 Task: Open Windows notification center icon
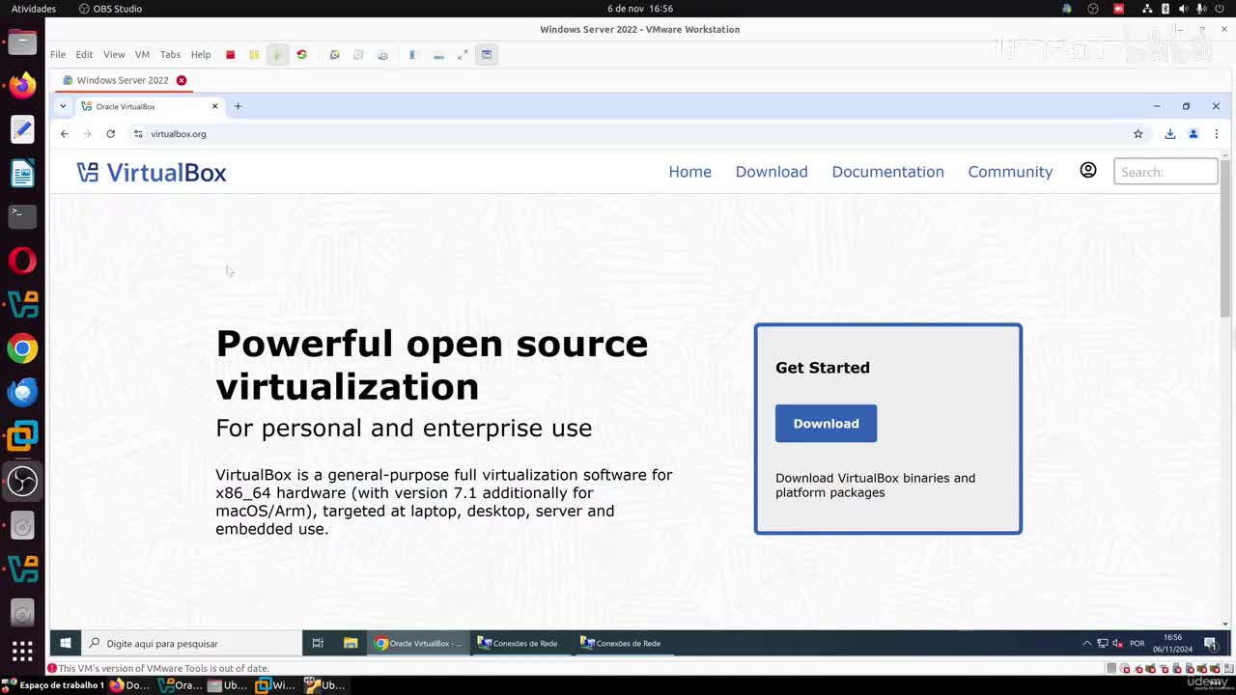1210,643
